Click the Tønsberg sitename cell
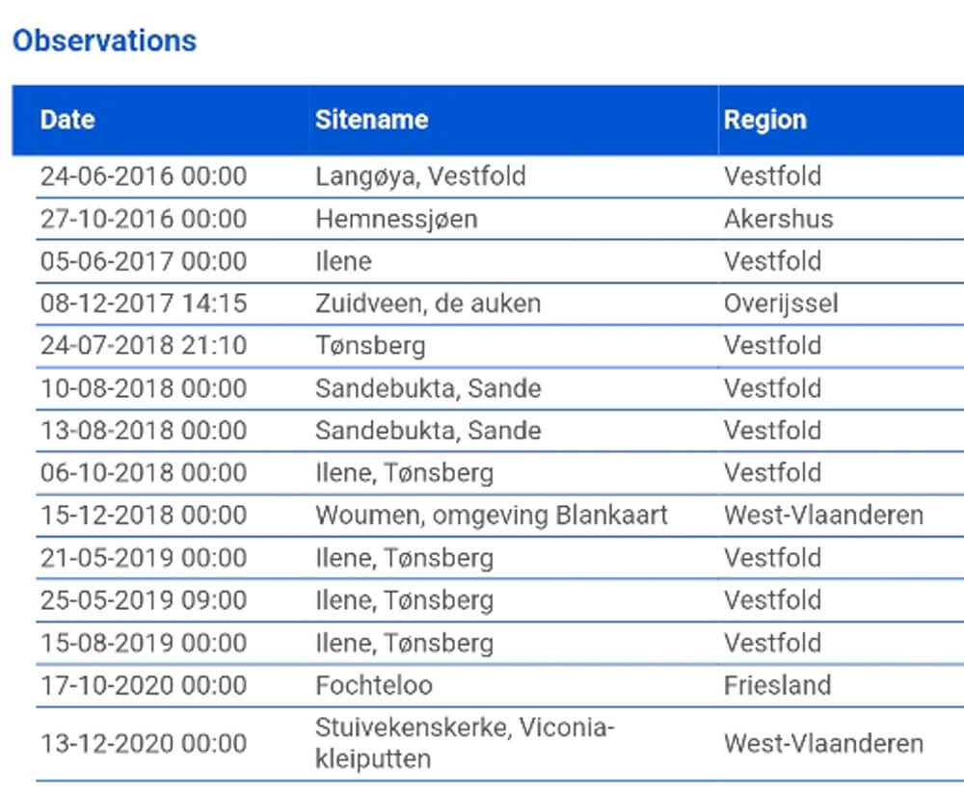964x795 pixels. 370,346
